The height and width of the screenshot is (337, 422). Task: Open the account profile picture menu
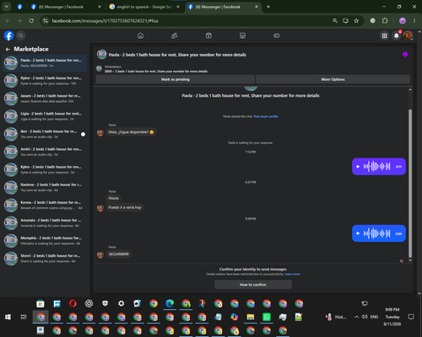click(x=408, y=35)
